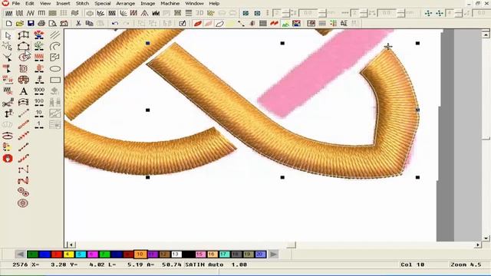Click the red stop hand icon
The image size is (491, 276).
(x=8, y=159)
